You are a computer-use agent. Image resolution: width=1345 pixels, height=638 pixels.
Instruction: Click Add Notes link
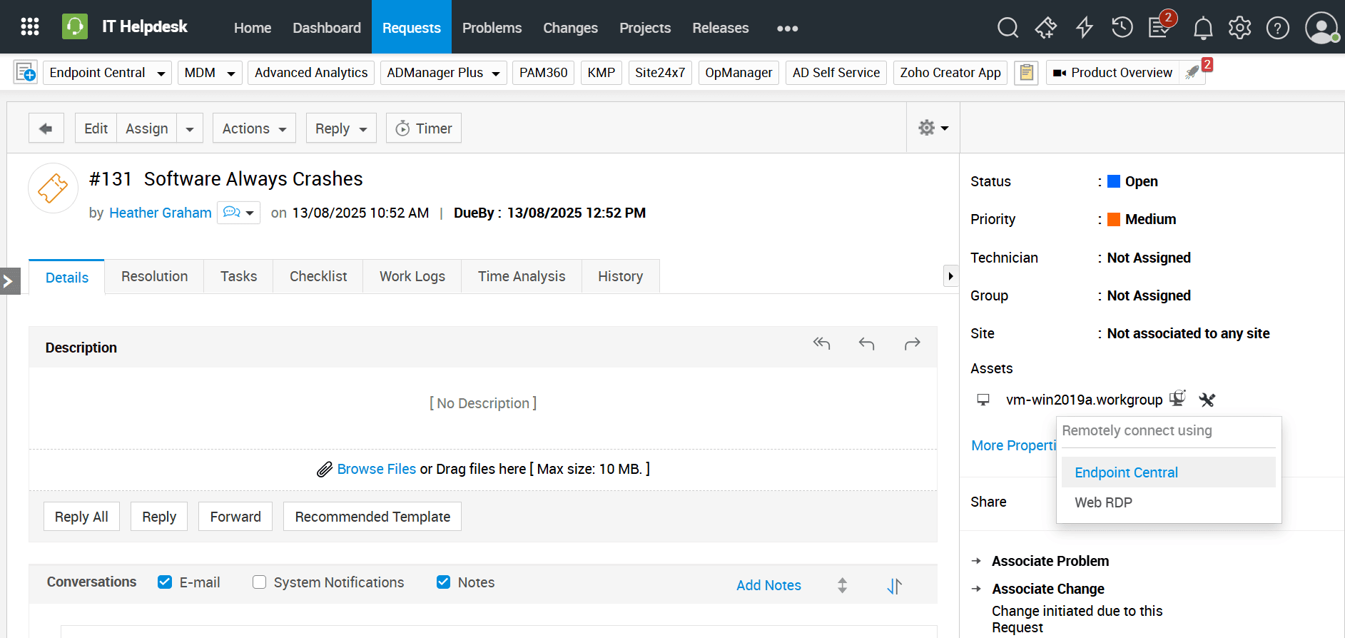coord(768,585)
